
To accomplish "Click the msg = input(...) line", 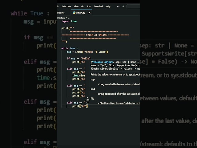I will [87, 52].
